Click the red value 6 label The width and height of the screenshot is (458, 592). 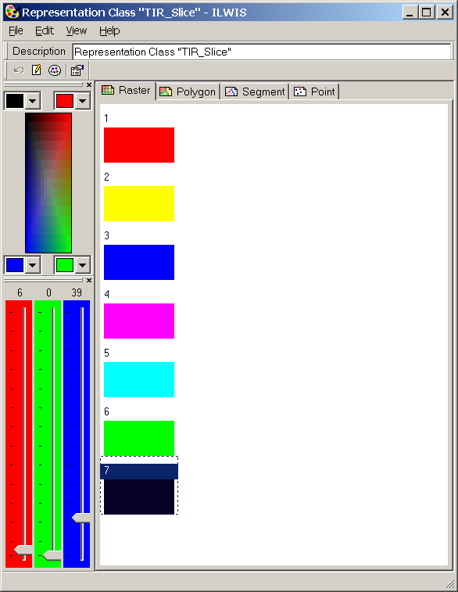(x=20, y=292)
